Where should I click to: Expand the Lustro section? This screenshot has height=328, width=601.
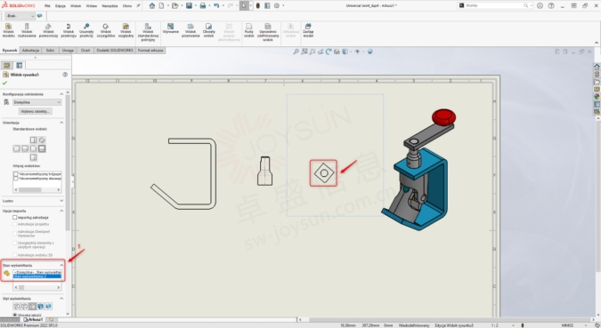[x=61, y=201]
